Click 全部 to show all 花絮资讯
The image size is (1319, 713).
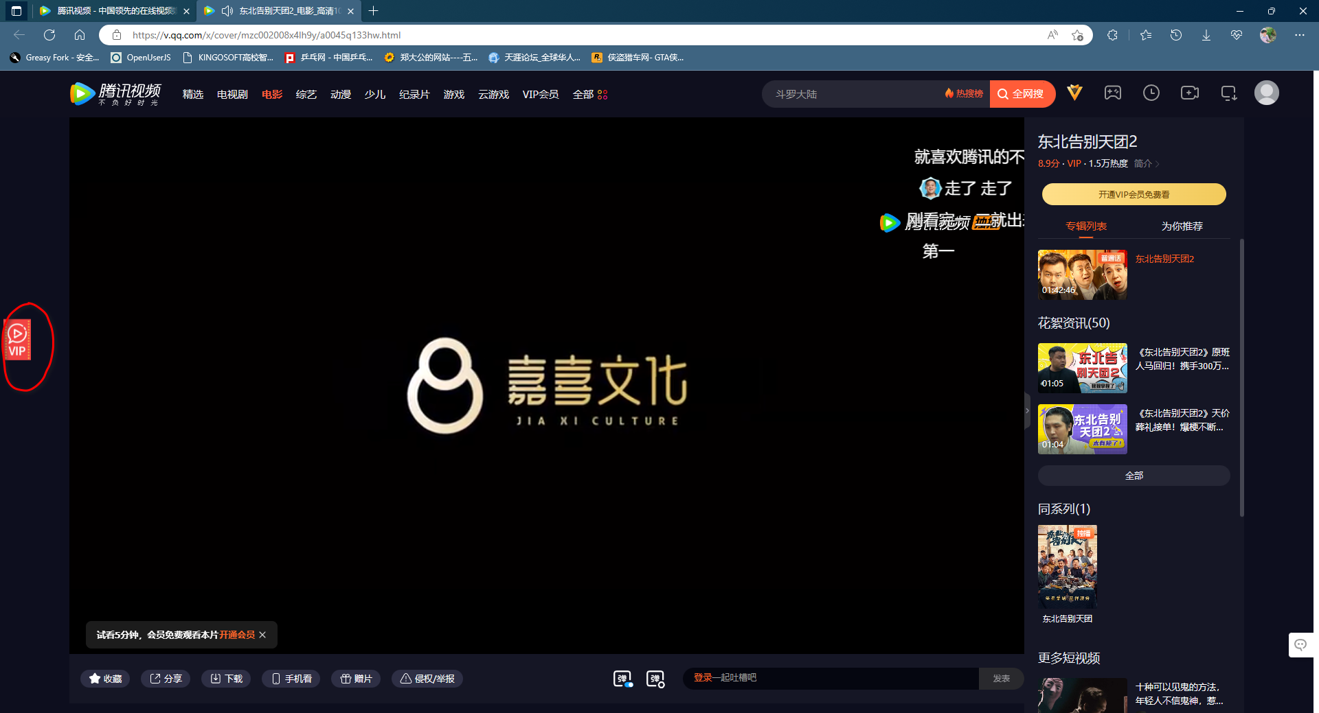[x=1134, y=476]
